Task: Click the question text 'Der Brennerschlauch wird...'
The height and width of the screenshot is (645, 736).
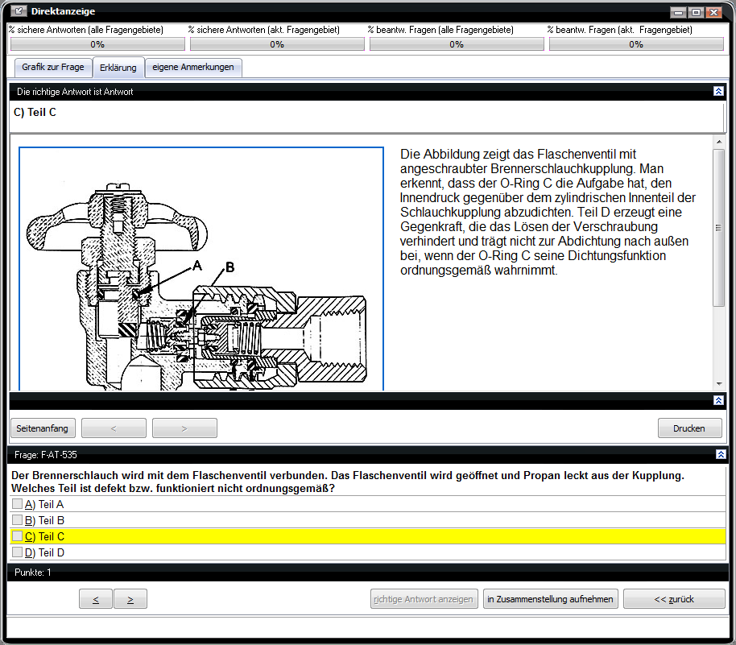Action: tap(348, 482)
